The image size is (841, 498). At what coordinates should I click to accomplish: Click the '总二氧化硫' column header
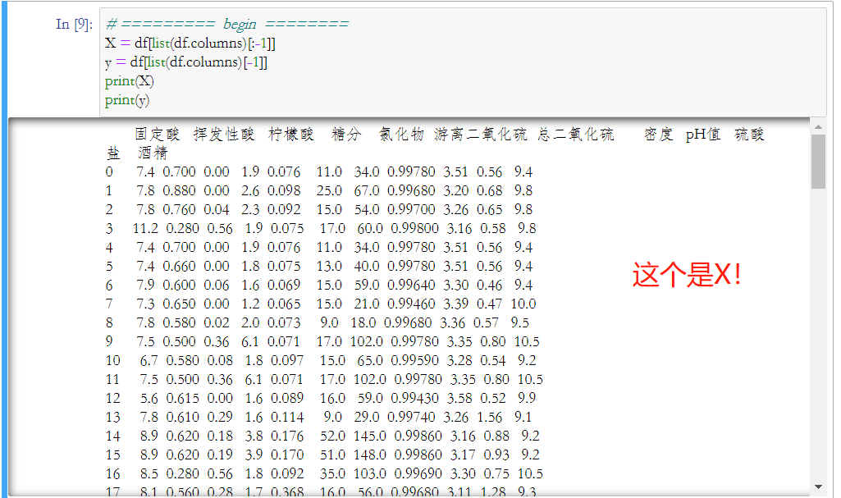tap(576, 134)
